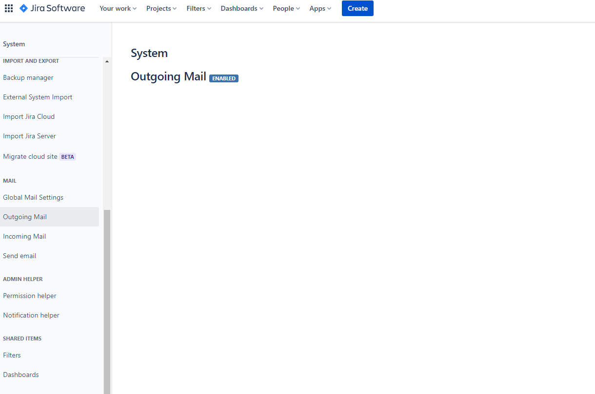Open the Permission helper
The image size is (595, 394).
29,296
